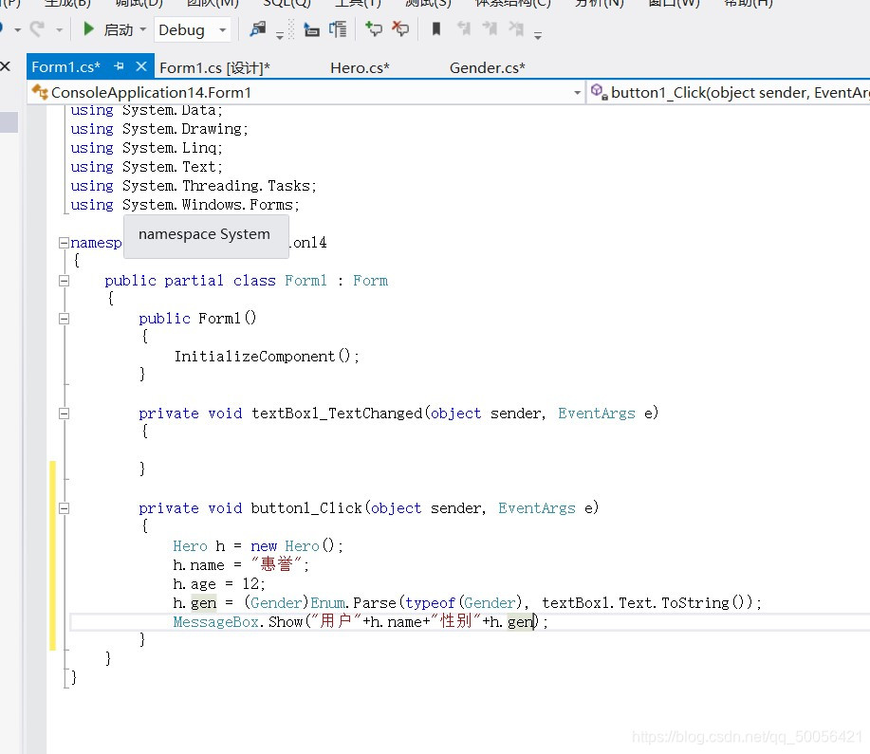Open the Debug configuration combo box
The image size is (870, 754).
coord(192,29)
